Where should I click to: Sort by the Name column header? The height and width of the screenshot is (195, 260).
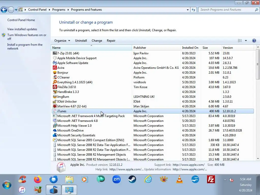coord(91,47)
